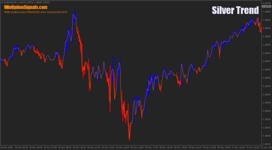Click price level 1.18335 on the scale
This screenshot has height=150, width=272.
pos(267,94)
